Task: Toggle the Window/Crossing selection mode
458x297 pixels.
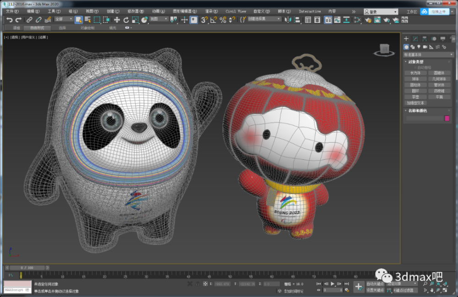Action: pos(106,20)
